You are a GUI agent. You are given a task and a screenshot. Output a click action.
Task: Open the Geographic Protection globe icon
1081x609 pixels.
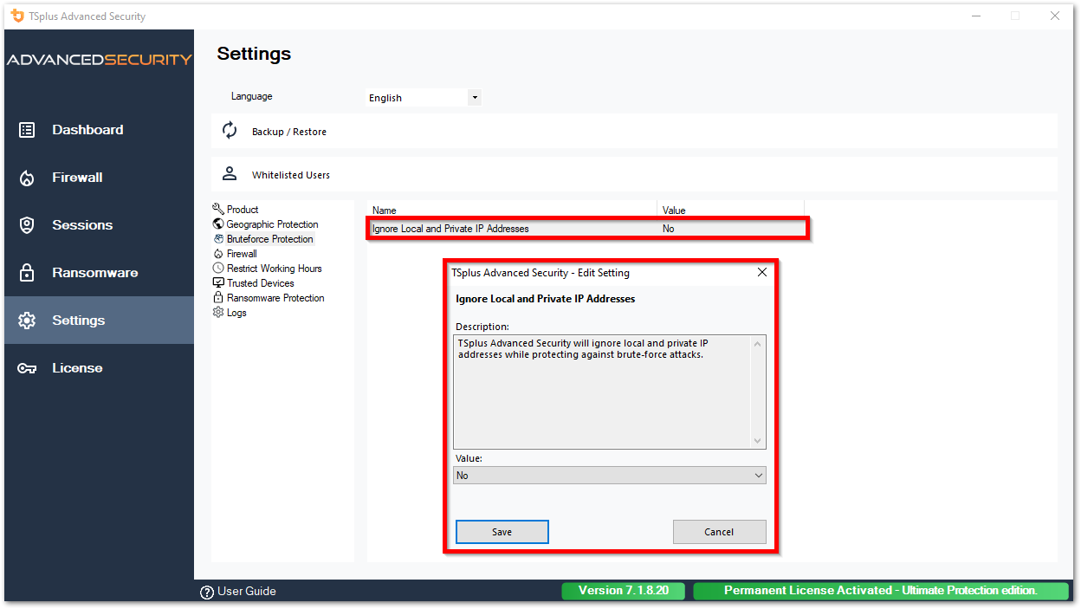click(x=218, y=224)
